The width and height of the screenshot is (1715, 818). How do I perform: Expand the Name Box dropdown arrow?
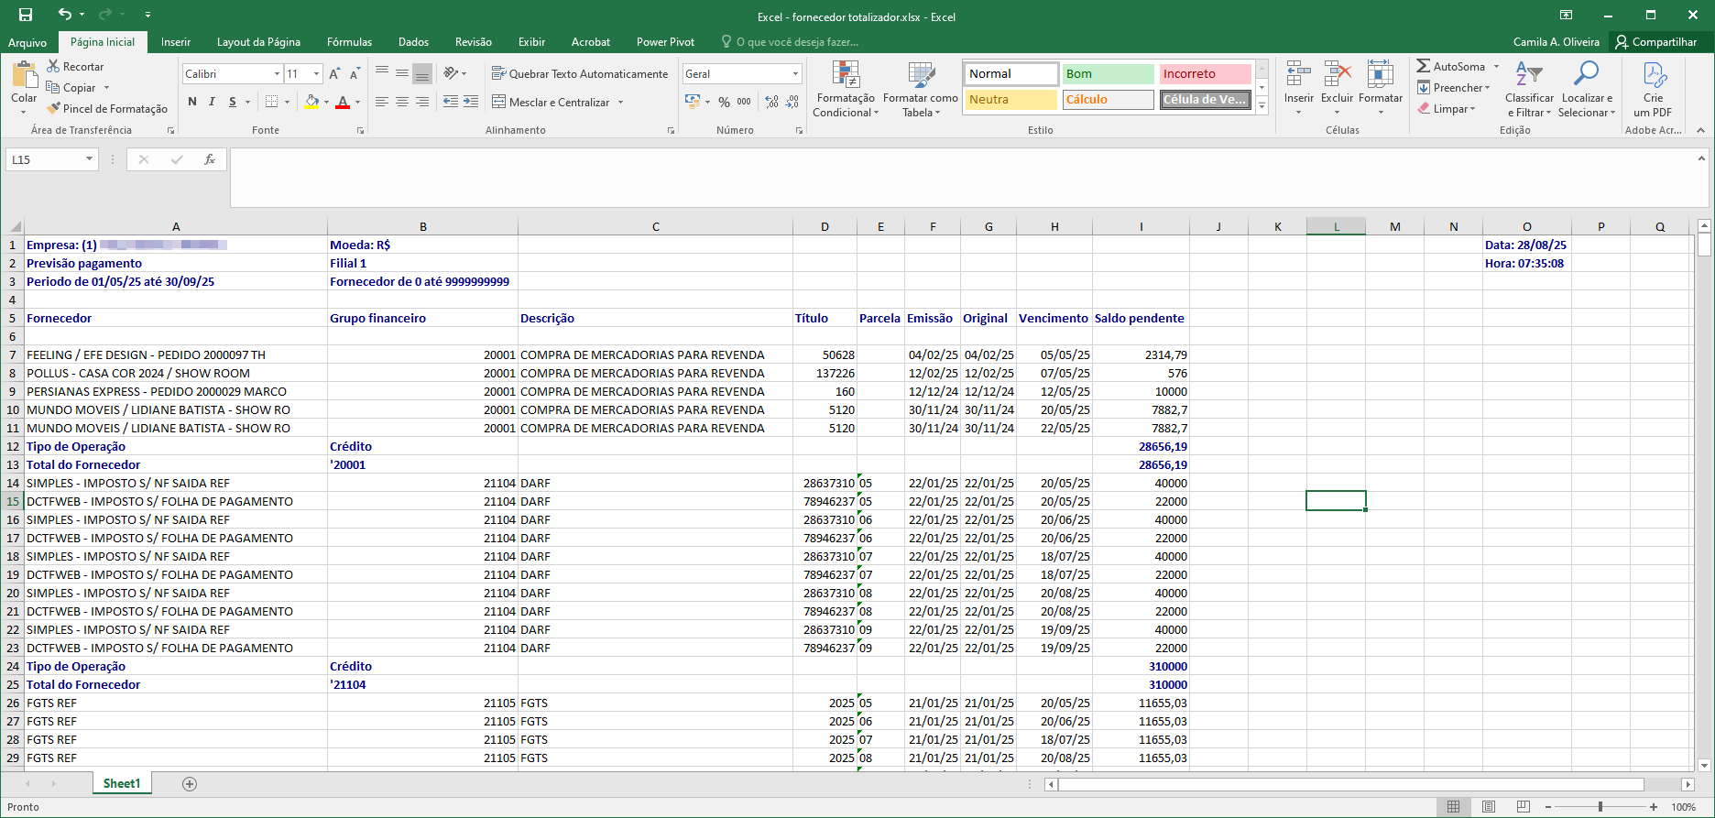click(x=89, y=159)
